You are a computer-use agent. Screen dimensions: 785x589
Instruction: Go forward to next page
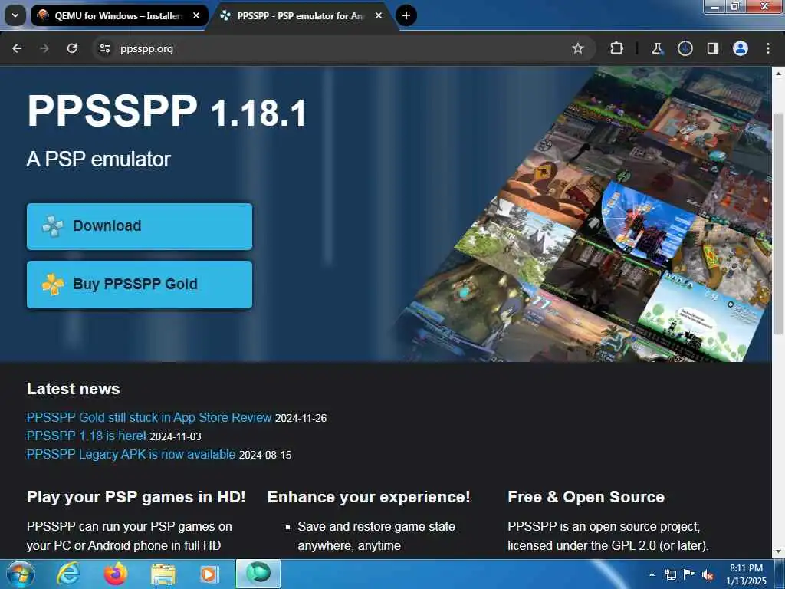[x=44, y=48]
